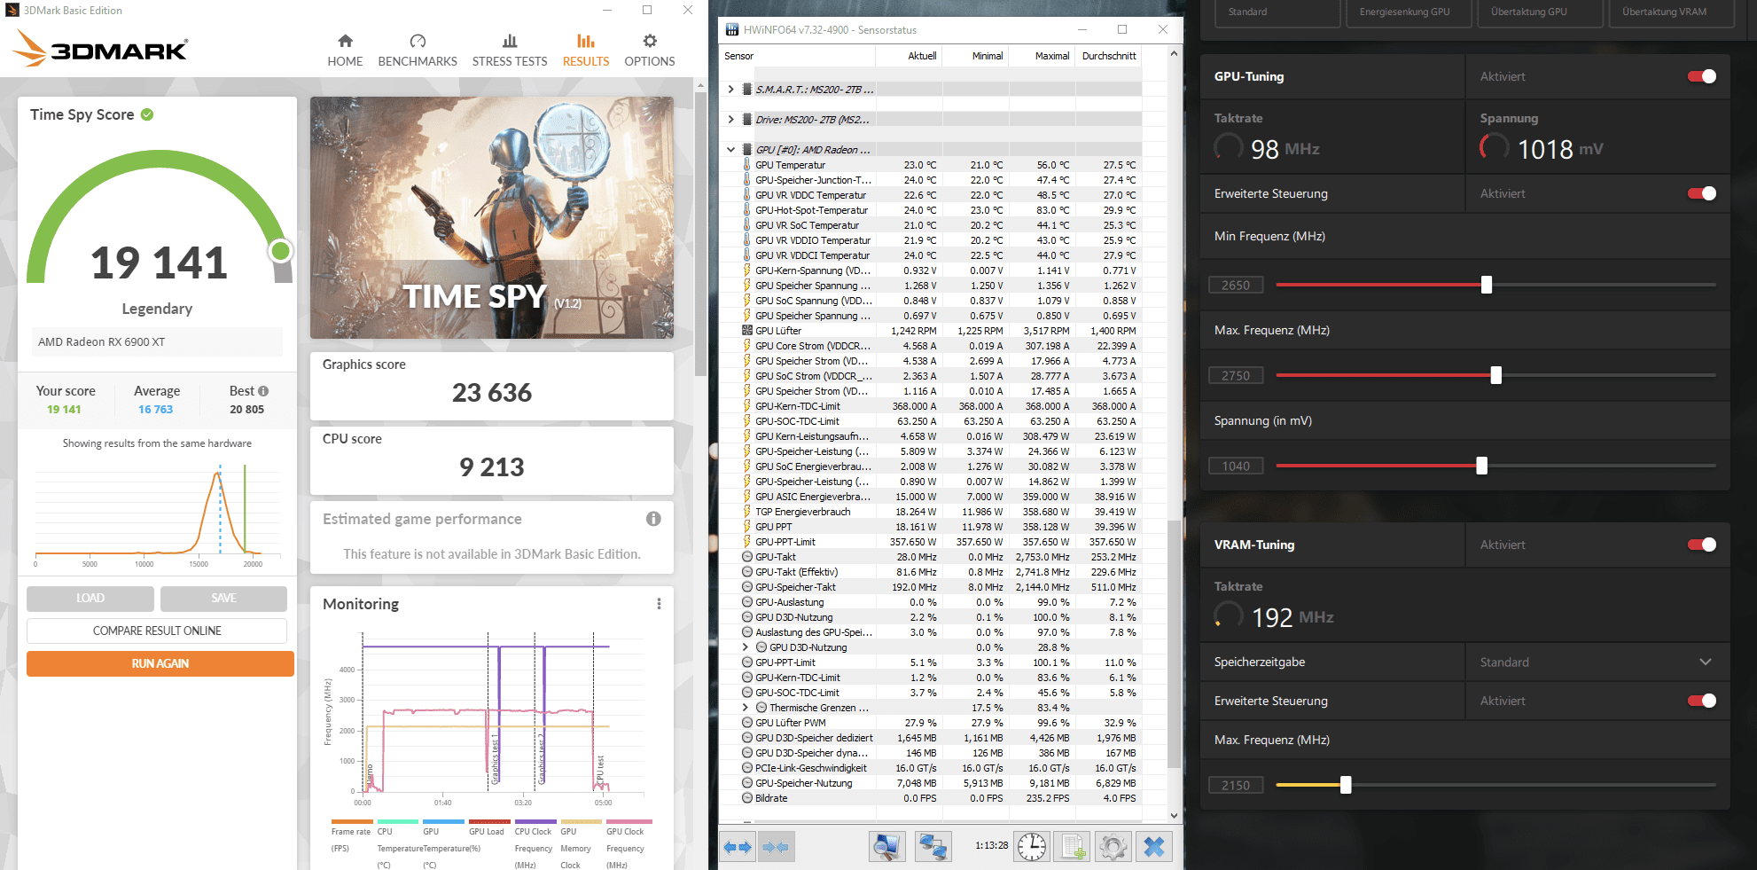Start logging with the sheet-plus icon
Image resolution: width=1757 pixels, height=870 pixels.
coord(1074,847)
